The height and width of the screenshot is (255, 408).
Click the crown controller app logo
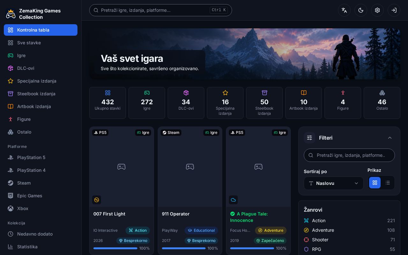pos(11,14)
